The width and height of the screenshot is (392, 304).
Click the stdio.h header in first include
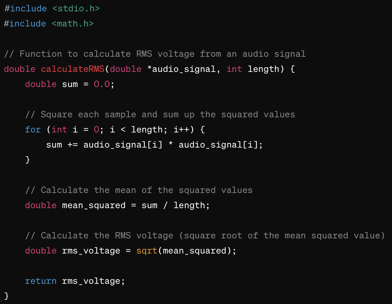(x=76, y=9)
